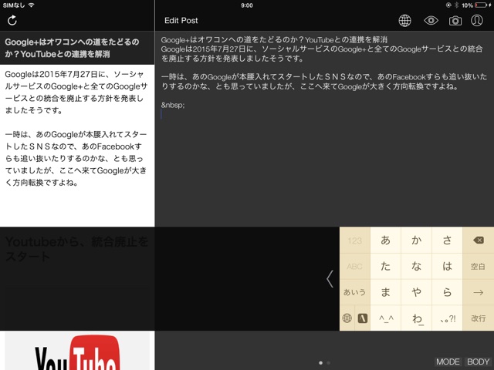Screen dimensions: 494x370
Task: Tap the Wi-Fi icon in status bar
Action: pyautogui.click(x=31, y=5)
